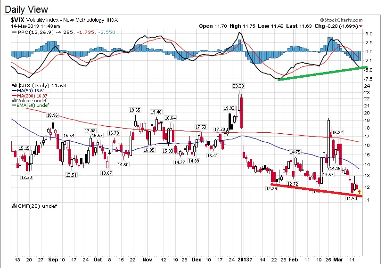385x268 pixels.
Task: Click the 19.93 price label
Action: point(229,108)
